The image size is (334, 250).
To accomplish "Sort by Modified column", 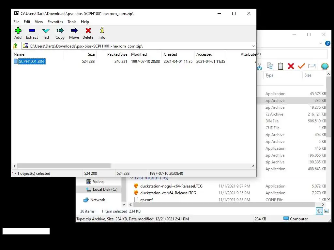I will pyautogui.click(x=145, y=54).
